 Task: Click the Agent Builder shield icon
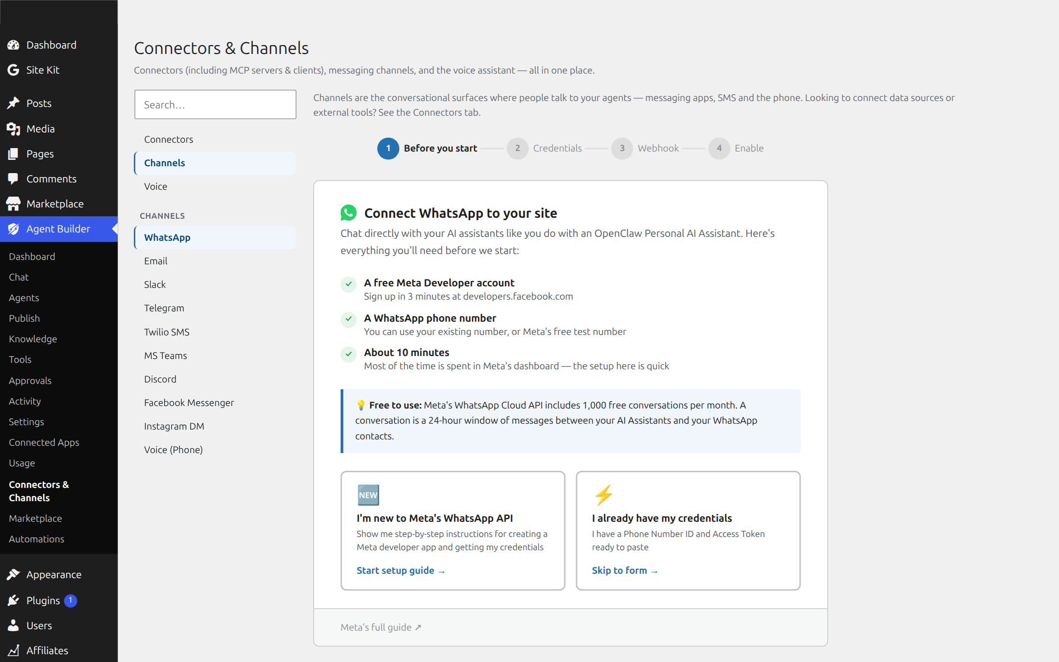[x=13, y=229]
